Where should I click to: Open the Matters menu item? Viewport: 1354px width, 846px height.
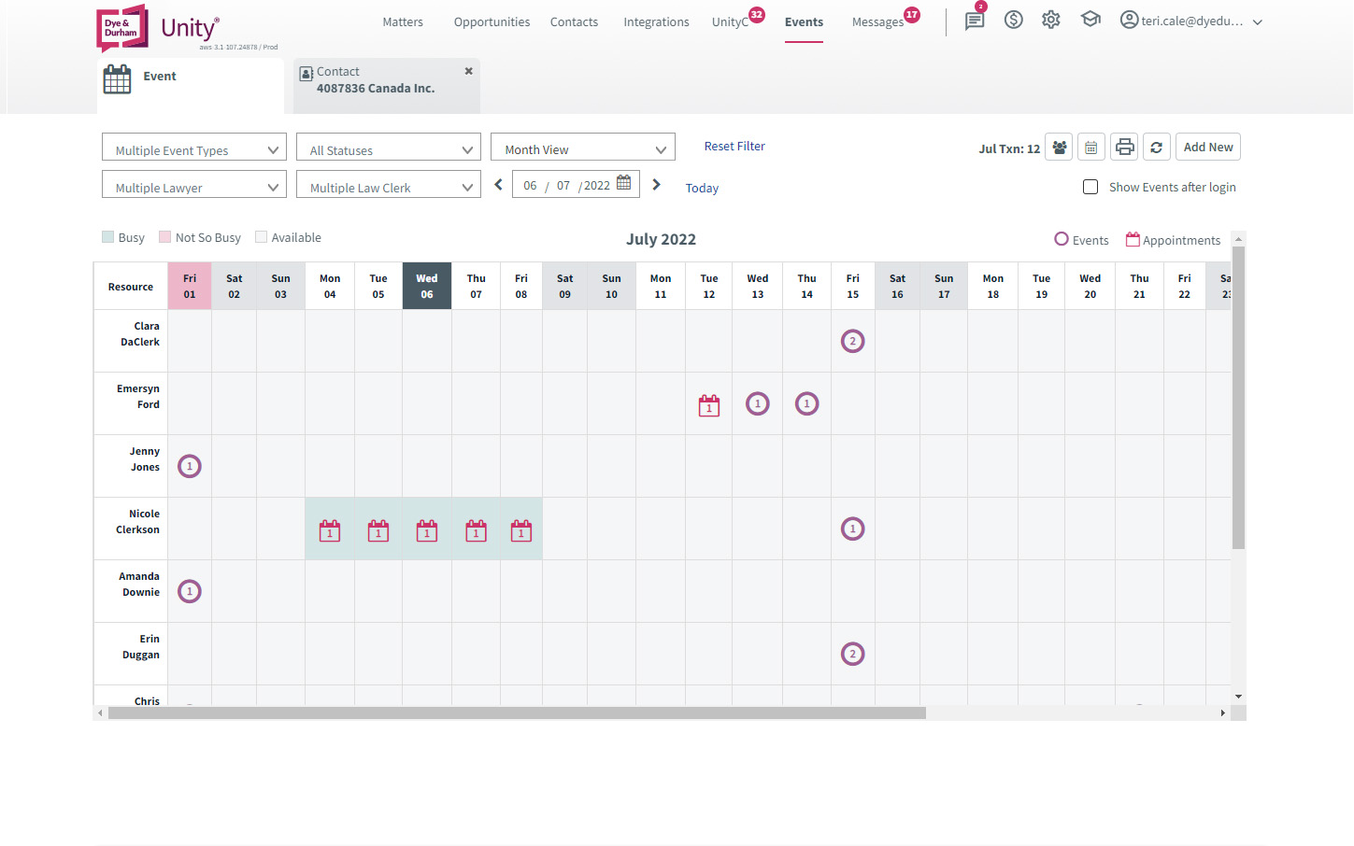point(402,21)
